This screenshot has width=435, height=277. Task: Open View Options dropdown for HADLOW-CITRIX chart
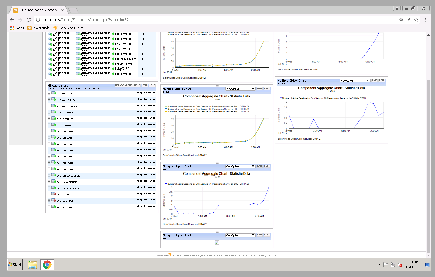click(355, 81)
